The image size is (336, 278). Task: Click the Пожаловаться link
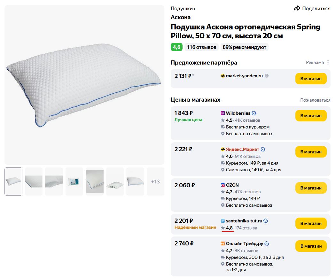(315, 100)
